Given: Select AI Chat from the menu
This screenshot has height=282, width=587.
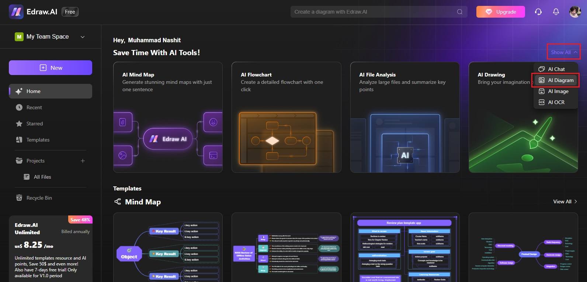Looking at the screenshot, I should [x=556, y=69].
